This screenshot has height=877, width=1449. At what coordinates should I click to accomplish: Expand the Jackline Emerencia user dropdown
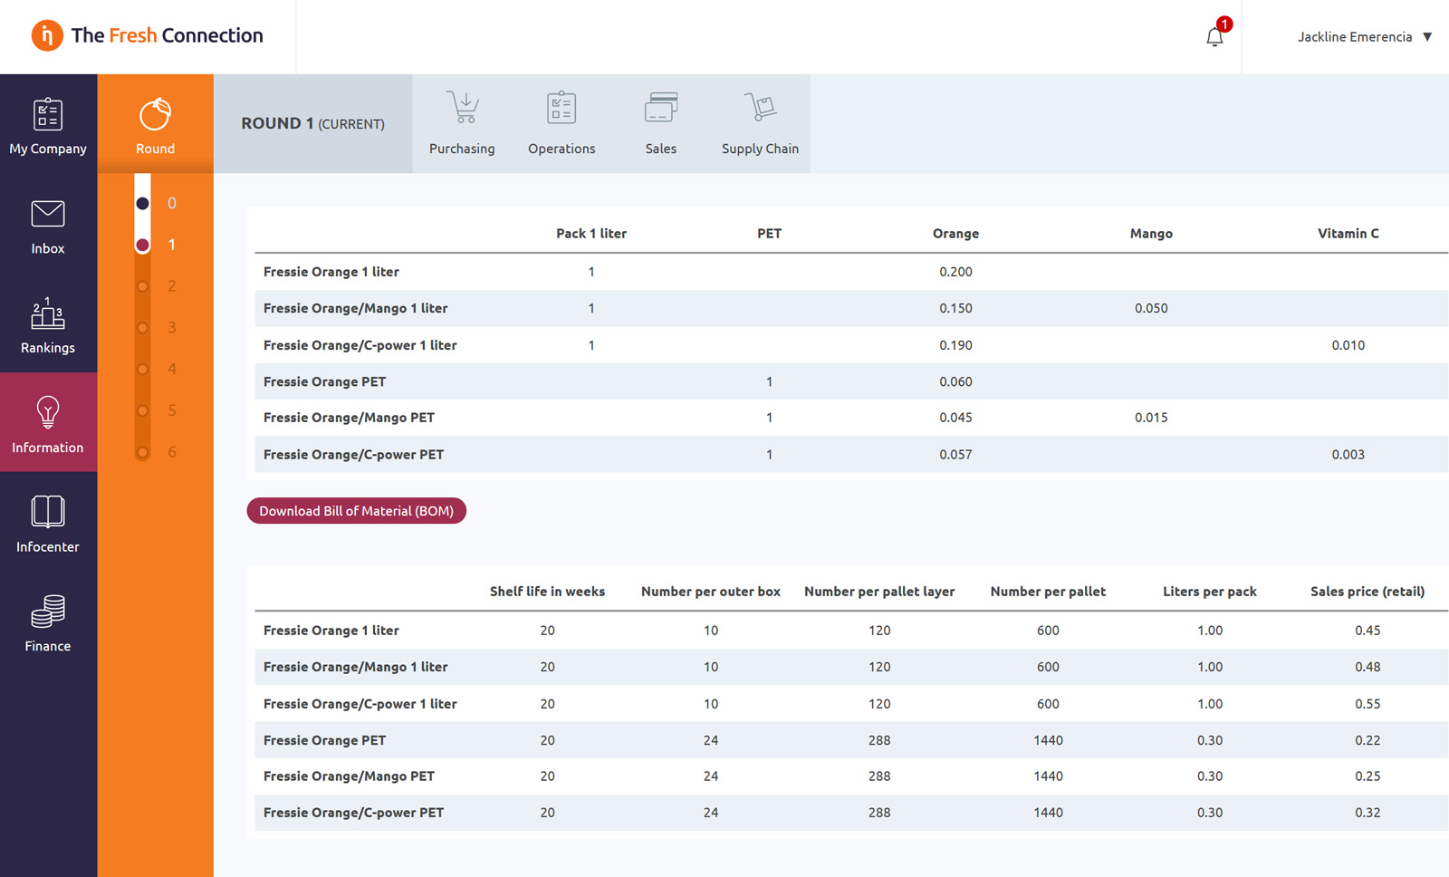click(x=1364, y=37)
